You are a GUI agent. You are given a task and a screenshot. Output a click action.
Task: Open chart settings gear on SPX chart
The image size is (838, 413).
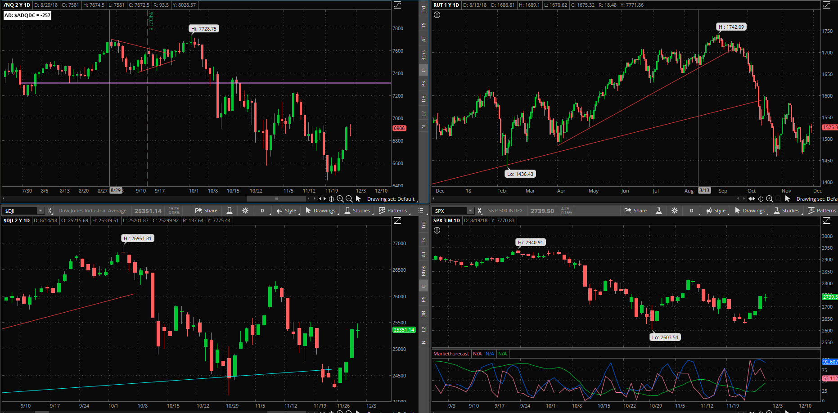coord(675,211)
